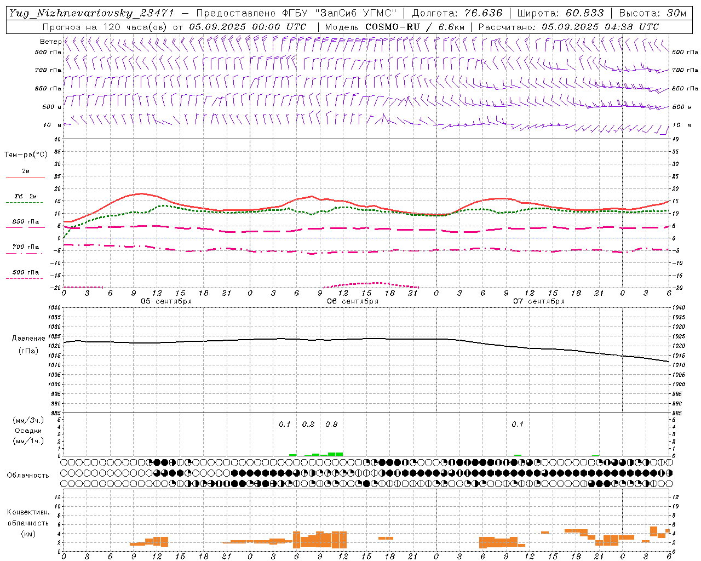Click the 0.1 precipitation value on 07 сентября
Screen dimensions: 701x561
pos(518,425)
